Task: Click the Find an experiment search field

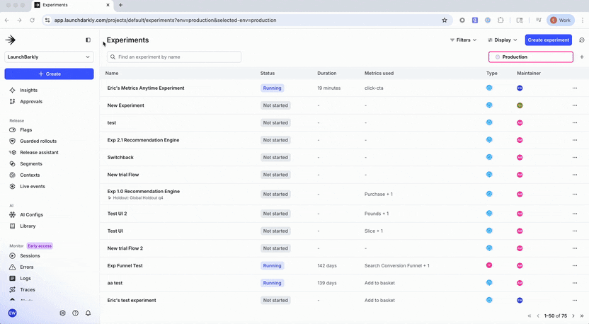Action: (x=174, y=57)
